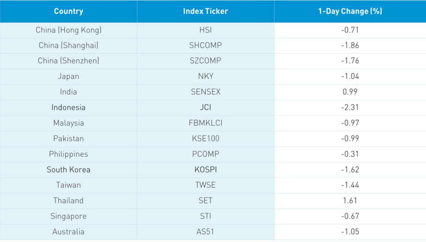Click the AS51 ticker cell
Screen dimensions: 426x242
205,232
